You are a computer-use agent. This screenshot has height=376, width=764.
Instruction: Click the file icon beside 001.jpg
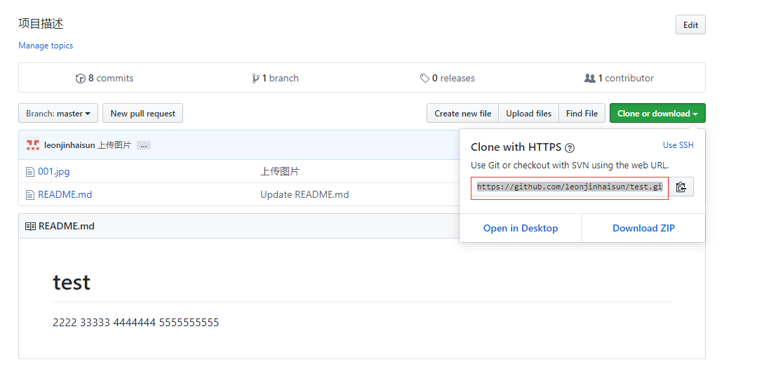tap(30, 171)
